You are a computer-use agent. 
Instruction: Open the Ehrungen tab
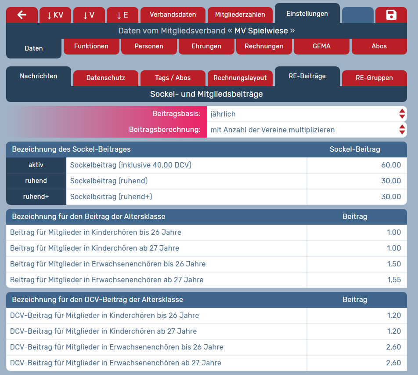pyautogui.click(x=206, y=46)
